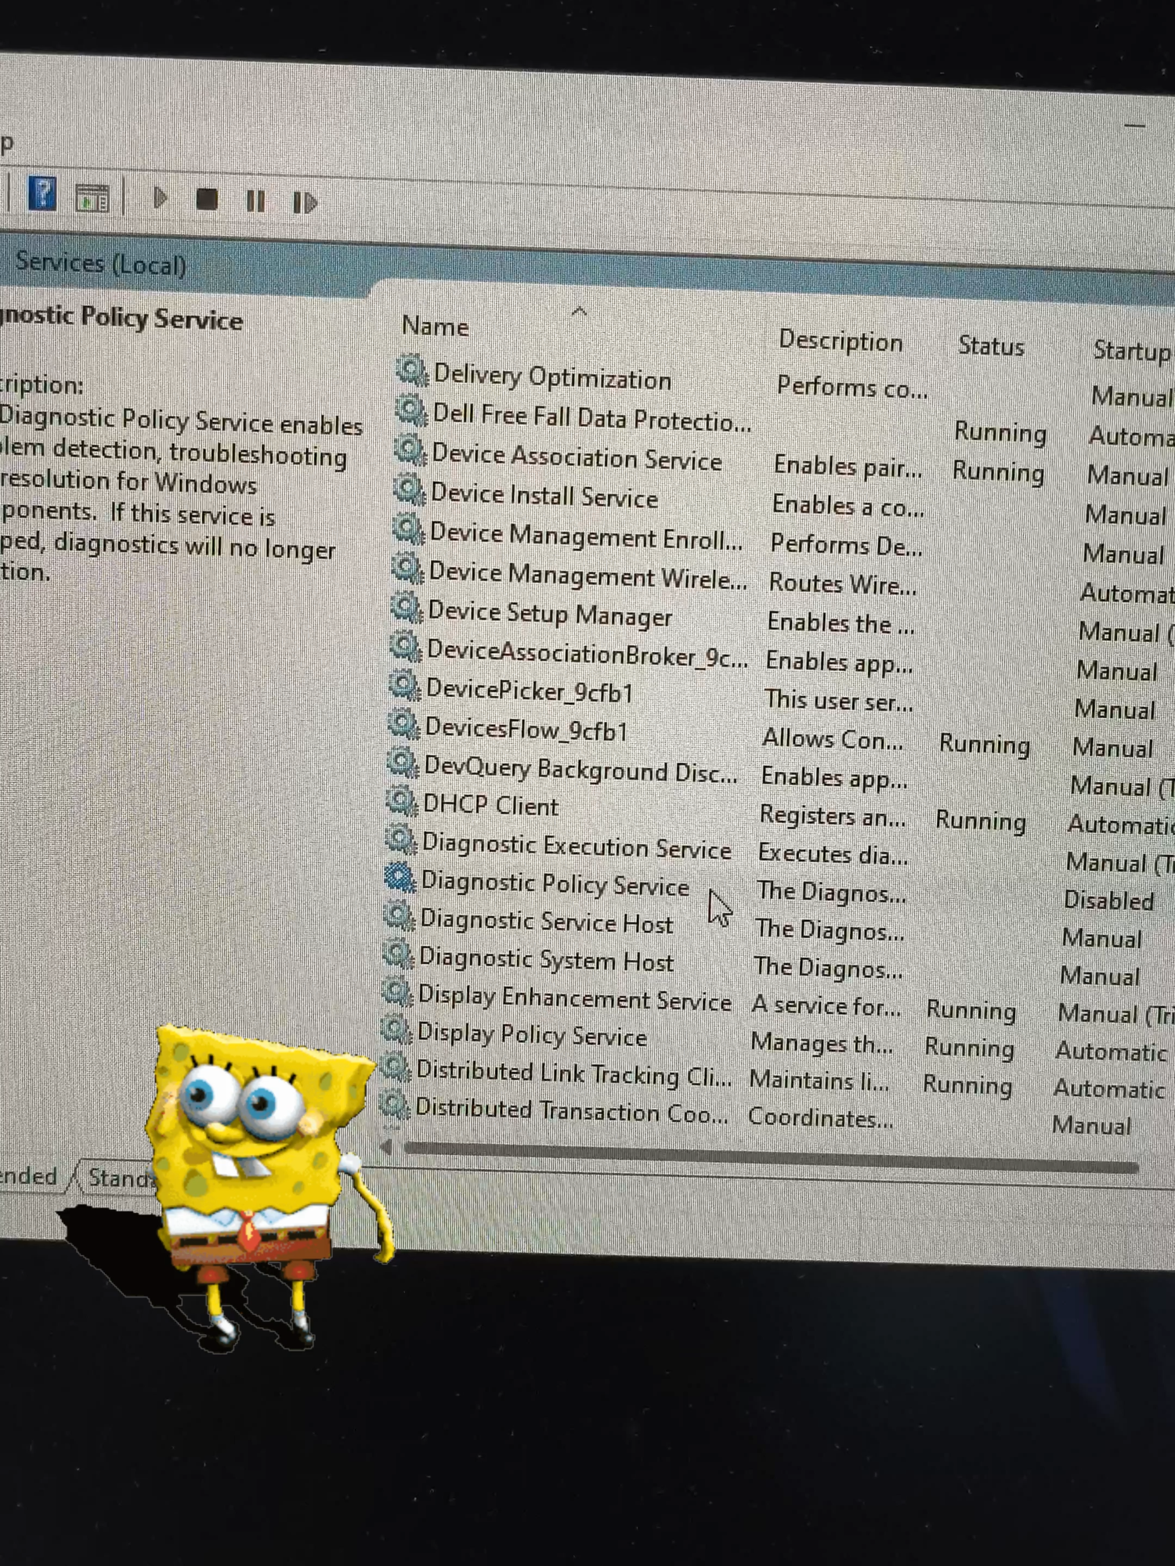Switch to the Standard tab
The width and height of the screenshot is (1175, 1566).
pyautogui.click(x=119, y=1177)
